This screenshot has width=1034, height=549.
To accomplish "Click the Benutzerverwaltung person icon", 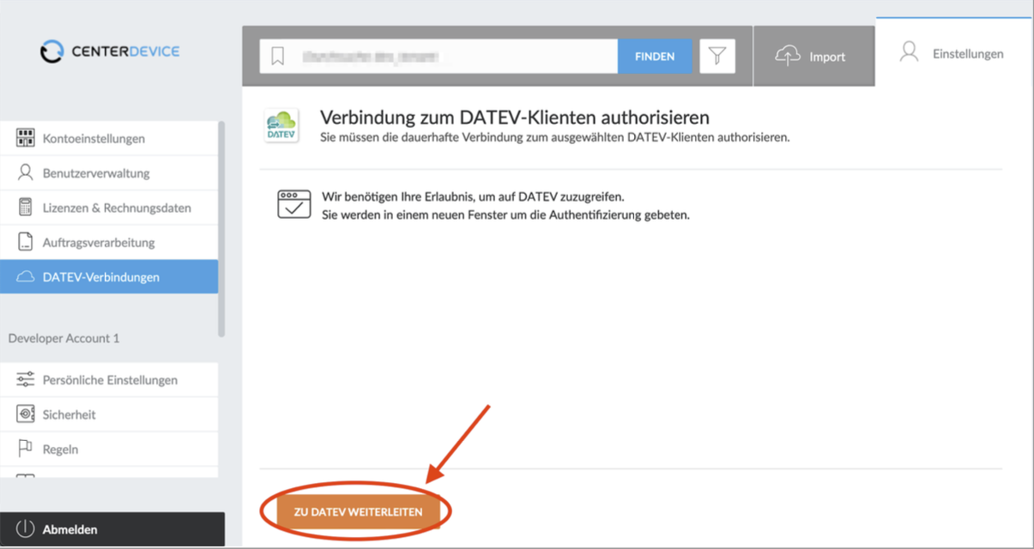I will tap(26, 172).
